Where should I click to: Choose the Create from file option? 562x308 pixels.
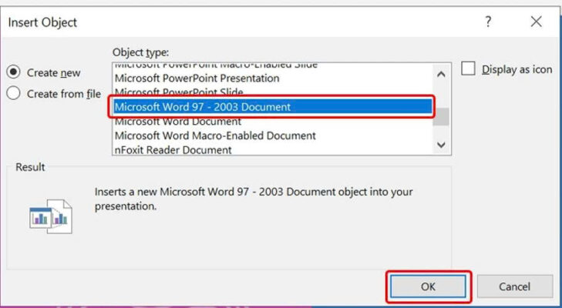pos(13,93)
